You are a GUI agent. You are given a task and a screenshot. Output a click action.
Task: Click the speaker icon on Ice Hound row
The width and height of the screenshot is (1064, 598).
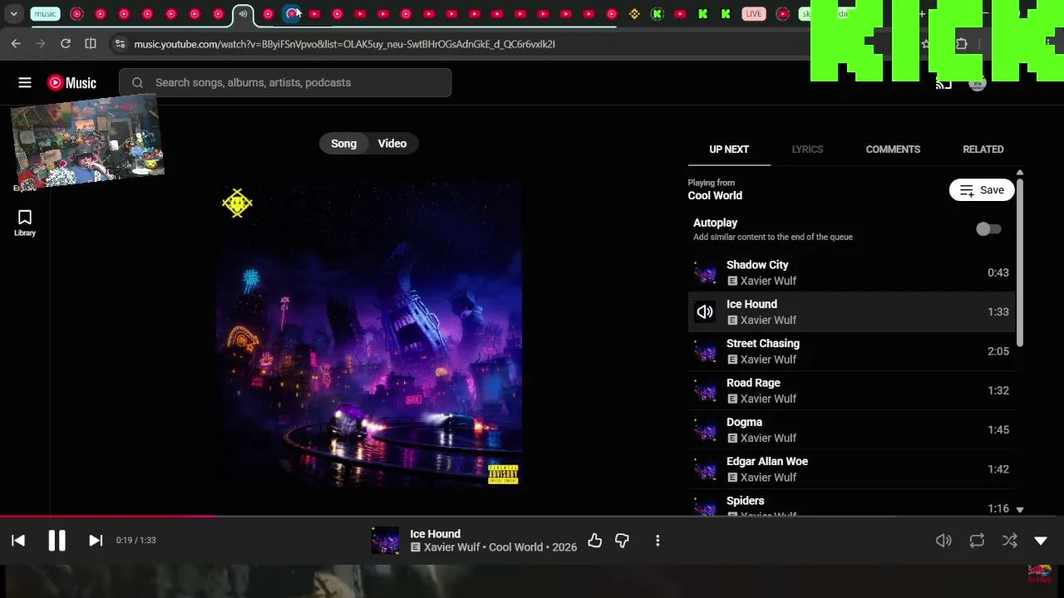click(x=705, y=312)
